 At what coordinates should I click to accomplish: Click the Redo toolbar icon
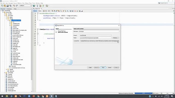(x=17, y=6)
